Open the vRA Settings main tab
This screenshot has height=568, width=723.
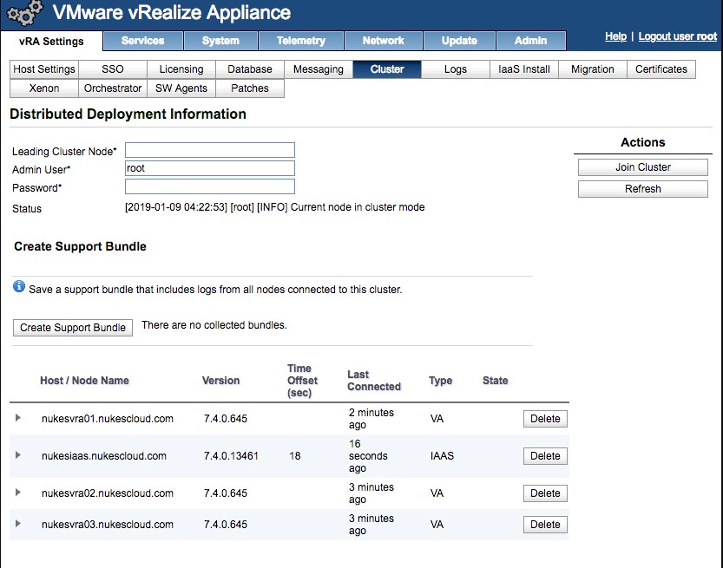point(51,42)
